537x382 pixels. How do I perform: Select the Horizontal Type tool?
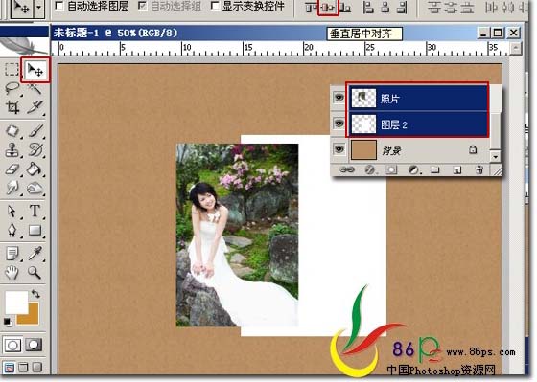(35, 211)
